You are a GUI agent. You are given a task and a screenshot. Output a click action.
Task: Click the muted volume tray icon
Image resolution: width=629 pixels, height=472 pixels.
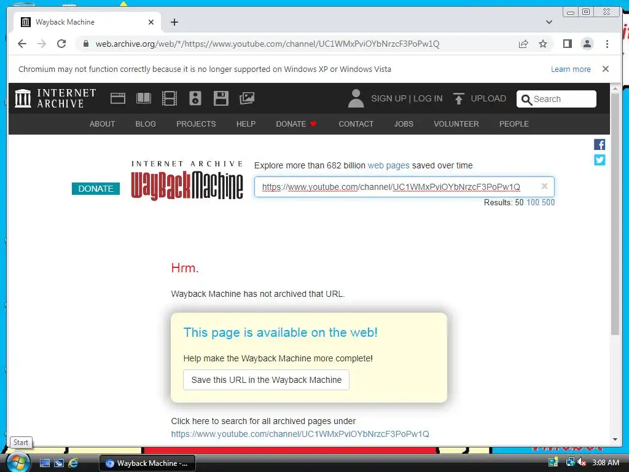(582, 462)
